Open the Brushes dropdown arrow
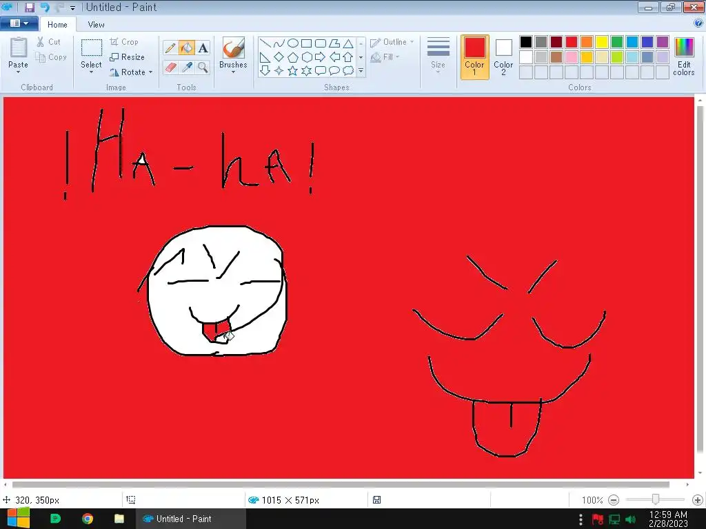Viewport: 706px width, 529px height. point(233,72)
